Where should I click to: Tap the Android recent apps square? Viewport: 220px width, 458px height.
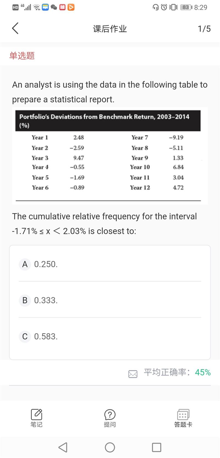pyautogui.click(x=156, y=447)
